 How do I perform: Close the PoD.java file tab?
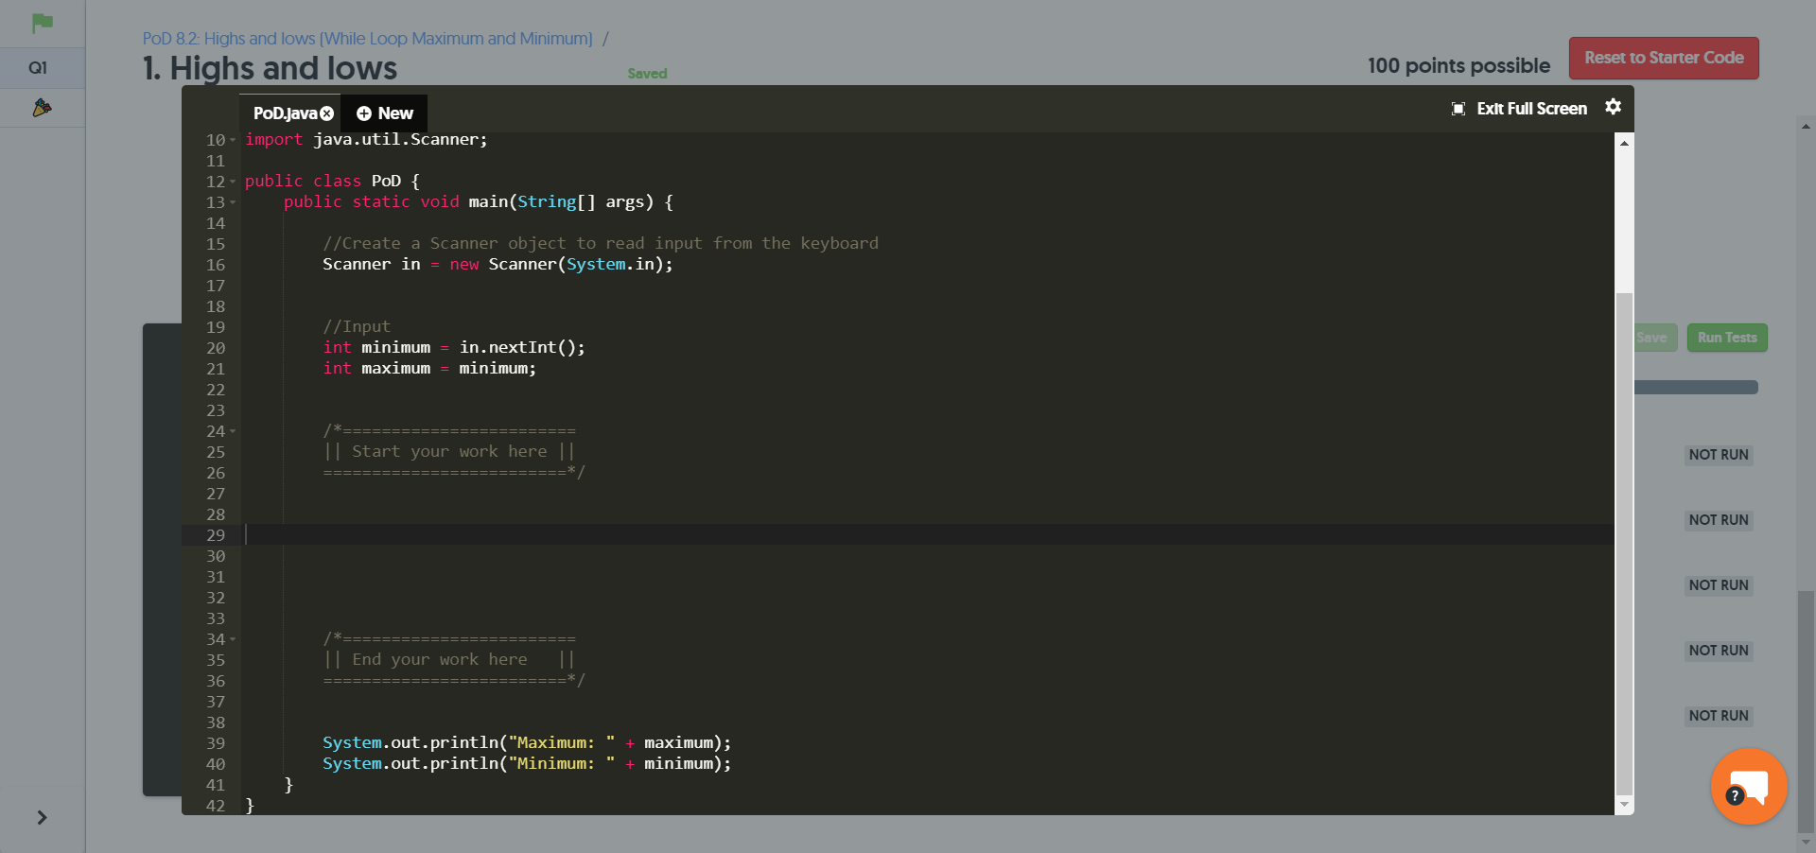pyautogui.click(x=327, y=113)
